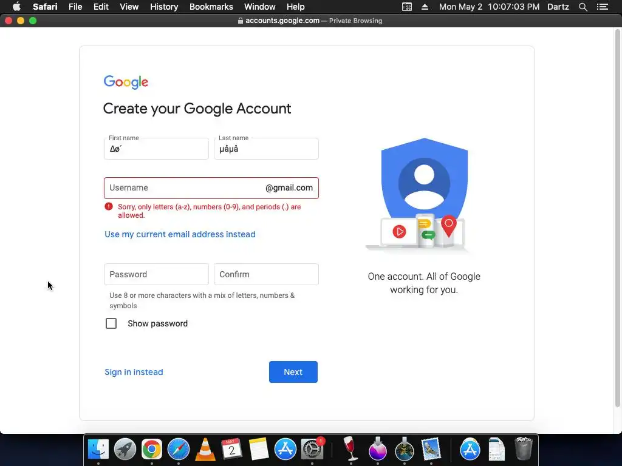The image size is (622, 466).
Task: Click the green fullscreen window button
Action: pyautogui.click(x=33, y=21)
